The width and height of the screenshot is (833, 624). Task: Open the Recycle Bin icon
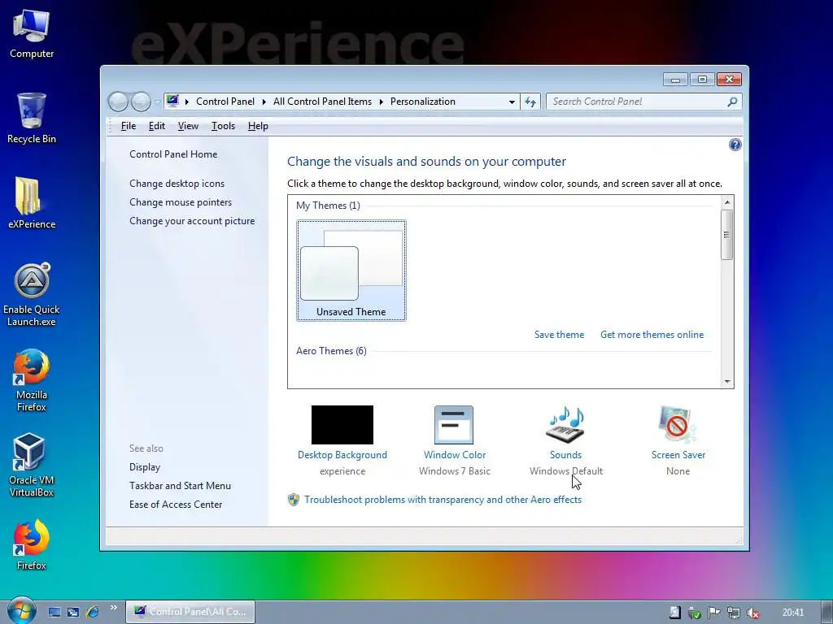click(x=32, y=118)
